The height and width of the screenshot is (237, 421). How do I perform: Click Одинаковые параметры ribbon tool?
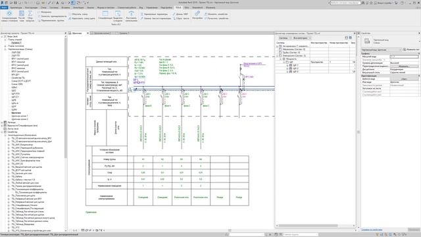(154, 14)
